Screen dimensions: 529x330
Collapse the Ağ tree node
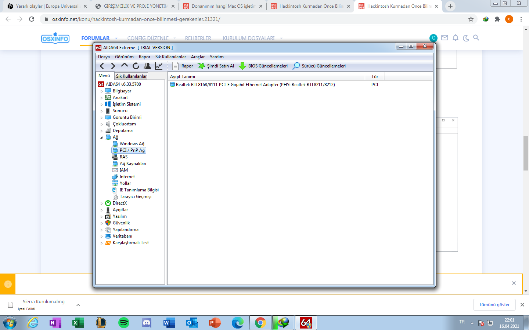[x=102, y=137]
